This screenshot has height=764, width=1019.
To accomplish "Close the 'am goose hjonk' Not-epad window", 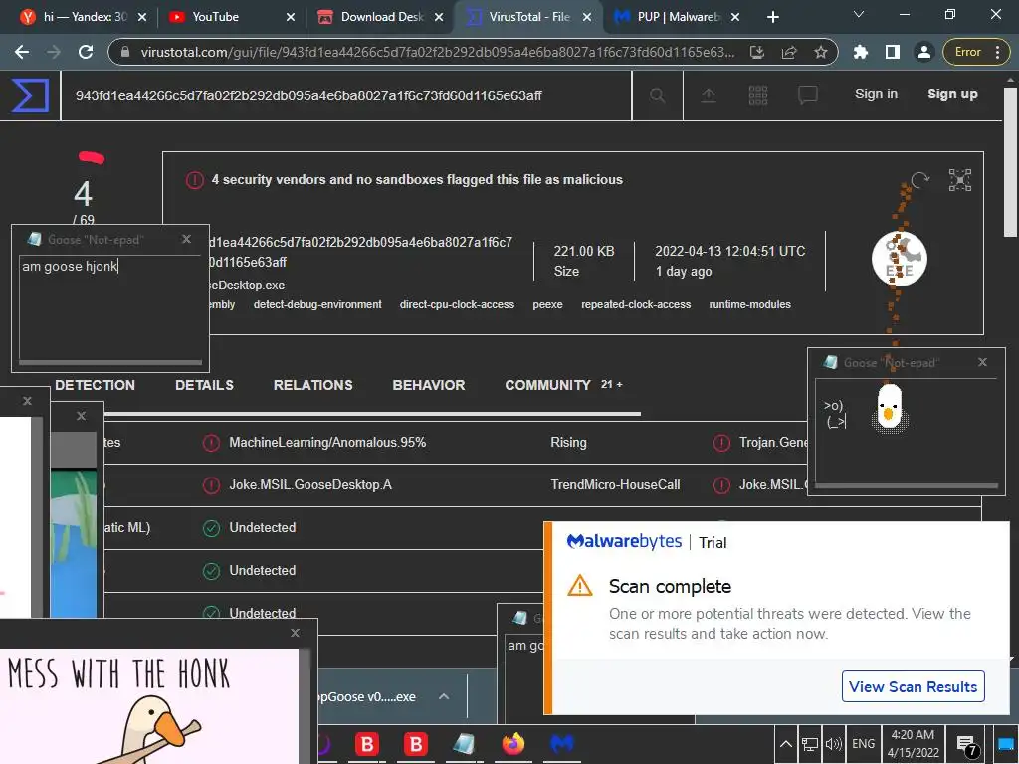I will 186,239.
